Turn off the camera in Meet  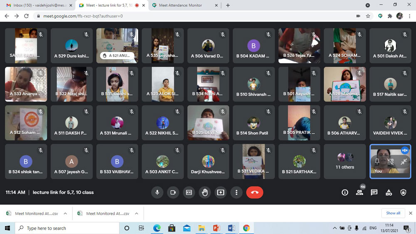pyautogui.click(x=173, y=192)
